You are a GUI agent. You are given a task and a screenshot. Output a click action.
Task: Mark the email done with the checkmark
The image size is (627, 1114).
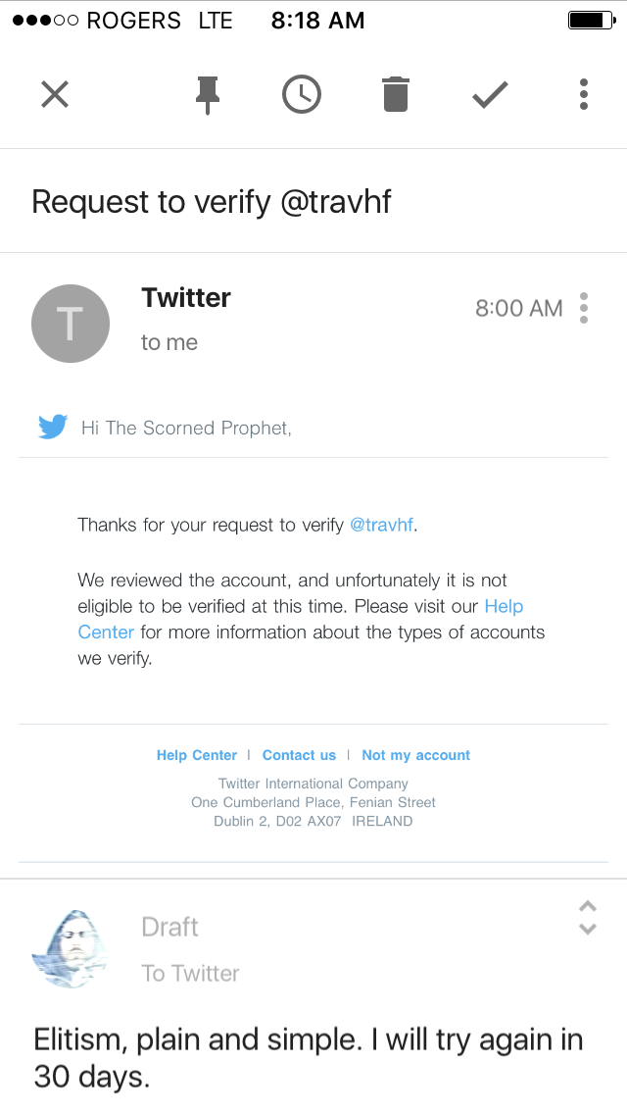pos(490,95)
